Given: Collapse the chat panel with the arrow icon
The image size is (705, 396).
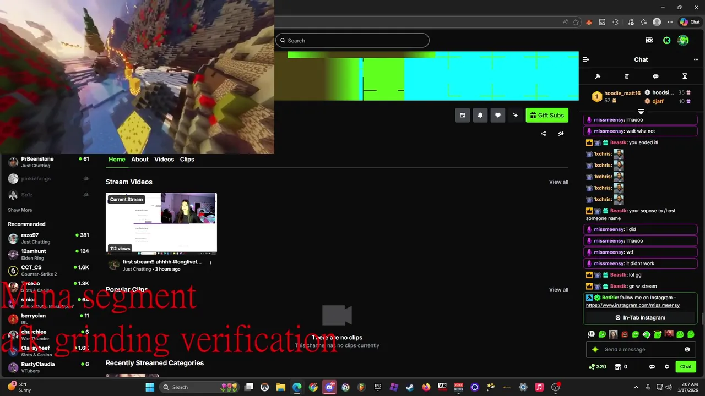Looking at the screenshot, I should coord(585,59).
